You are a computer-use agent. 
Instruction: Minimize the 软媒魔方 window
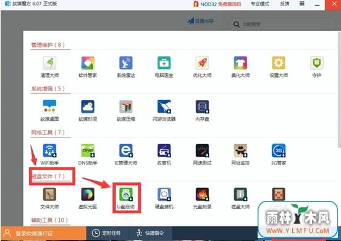(x=317, y=4)
